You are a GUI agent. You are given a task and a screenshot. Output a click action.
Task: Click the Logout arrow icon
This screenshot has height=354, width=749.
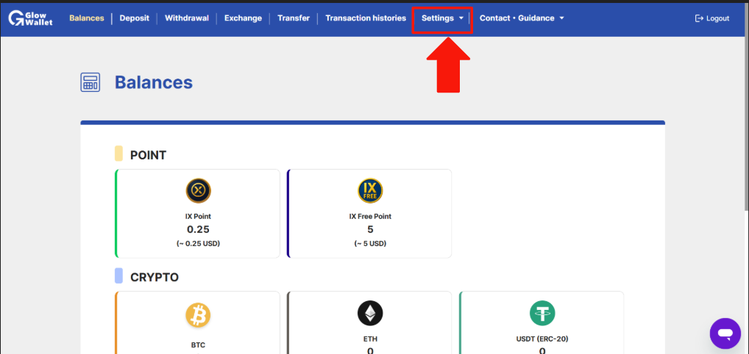pos(699,18)
